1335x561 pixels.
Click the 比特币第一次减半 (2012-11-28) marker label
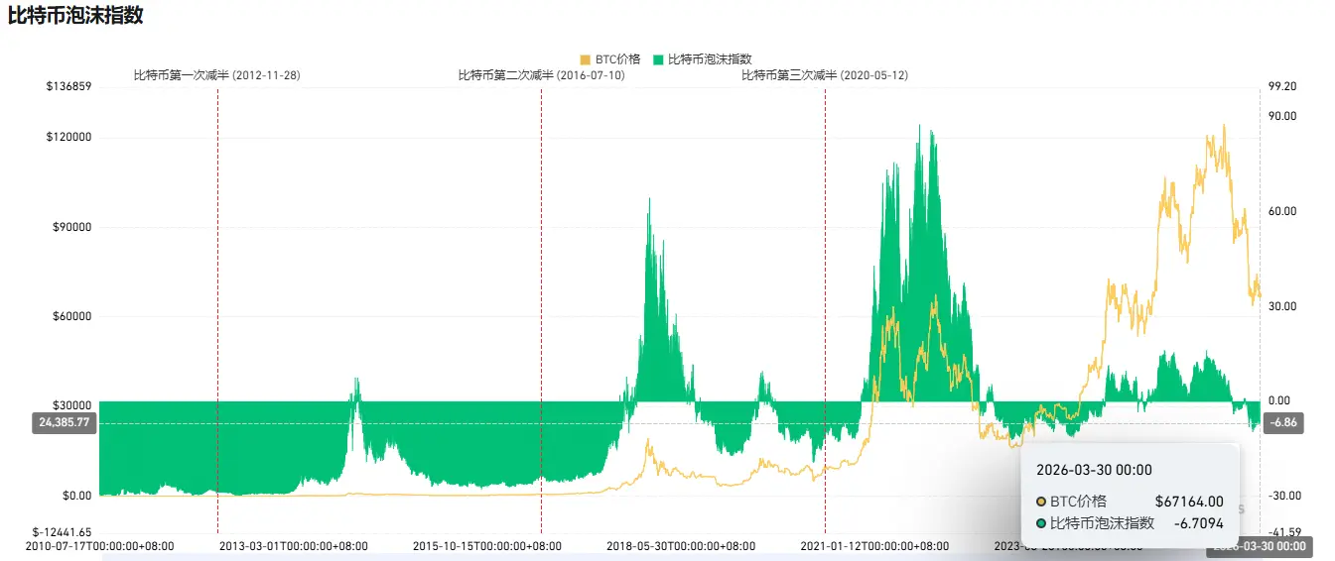click(216, 75)
